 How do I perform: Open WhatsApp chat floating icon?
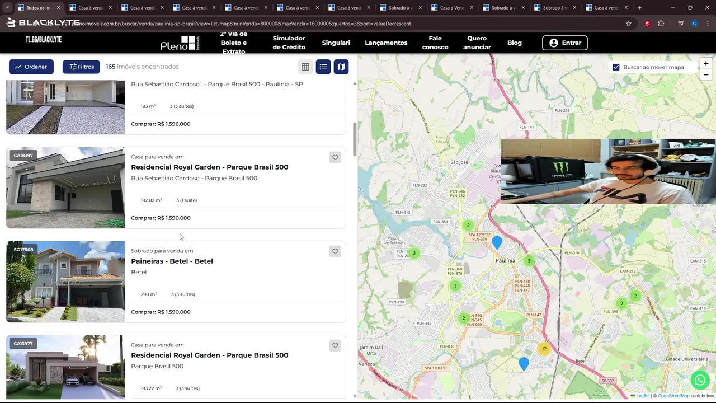coord(700,380)
